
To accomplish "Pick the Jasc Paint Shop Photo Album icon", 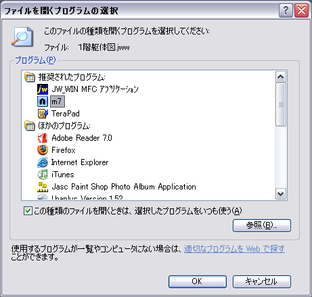I will pyautogui.click(x=43, y=187).
